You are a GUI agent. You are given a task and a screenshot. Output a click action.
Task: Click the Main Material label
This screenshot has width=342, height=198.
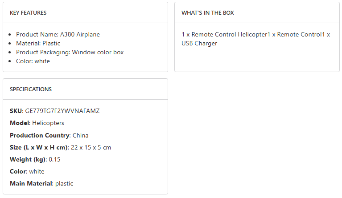click(x=30, y=183)
